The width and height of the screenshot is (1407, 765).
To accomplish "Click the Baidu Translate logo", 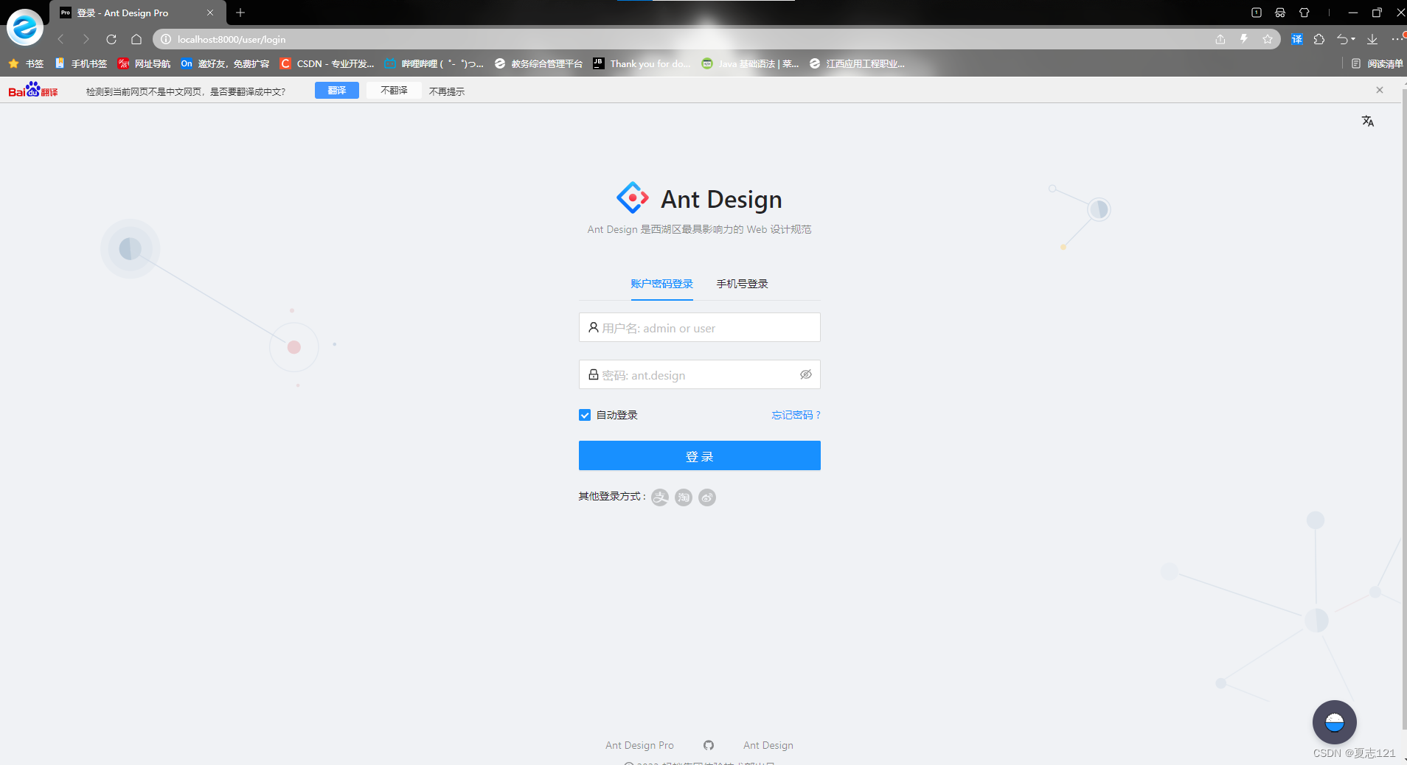I will click(32, 89).
